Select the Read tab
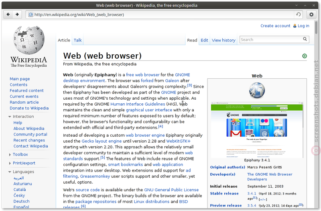The width and height of the screenshot is (321, 211). tap(192, 40)
